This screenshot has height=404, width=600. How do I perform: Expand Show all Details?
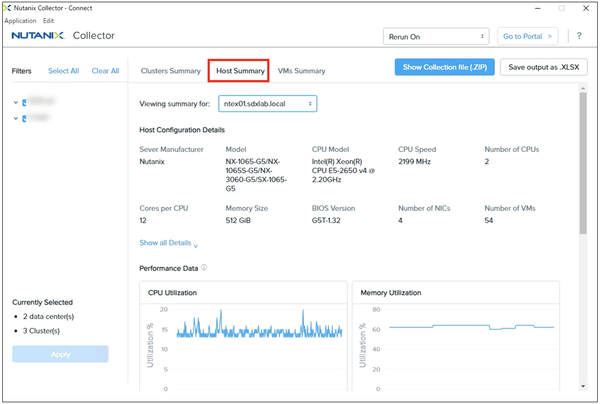168,243
